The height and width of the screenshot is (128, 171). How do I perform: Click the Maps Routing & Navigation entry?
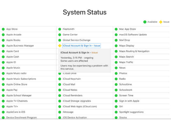134,51
